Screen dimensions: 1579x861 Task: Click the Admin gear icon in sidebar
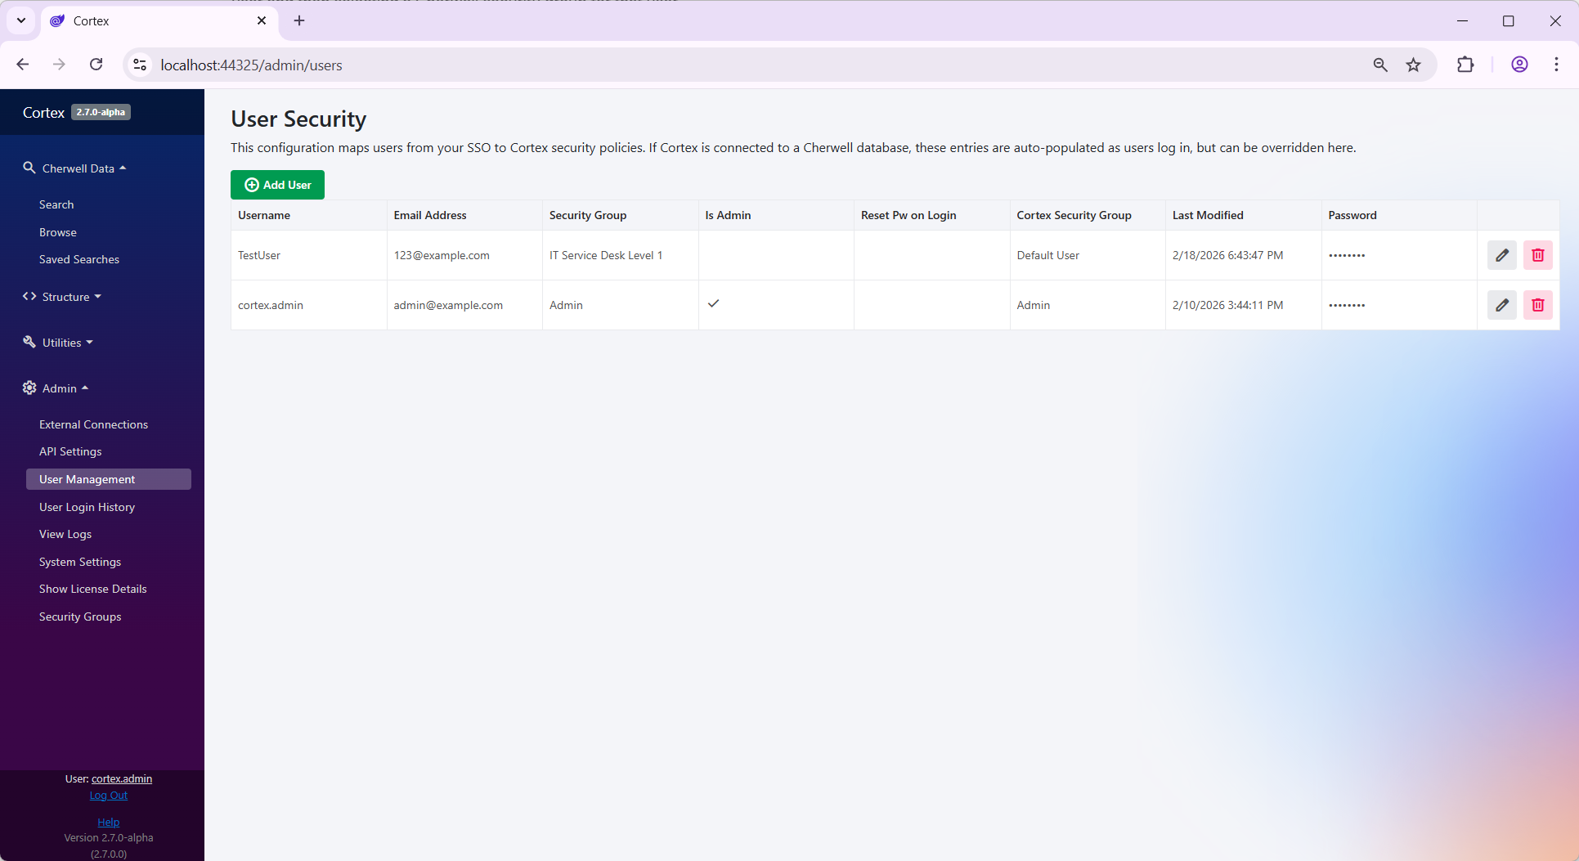coord(29,388)
